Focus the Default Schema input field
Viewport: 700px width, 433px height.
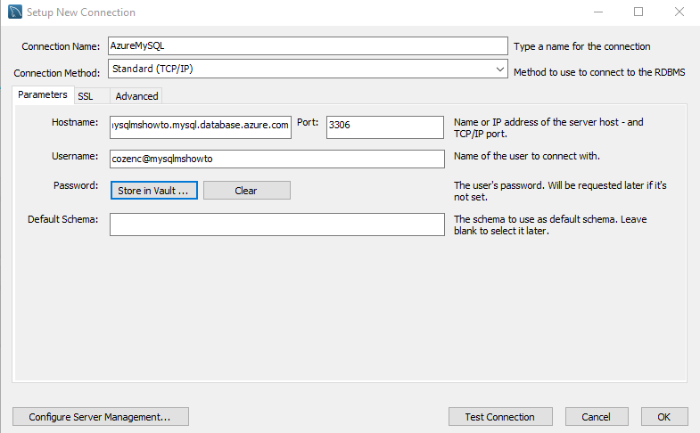pyautogui.click(x=276, y=225)
